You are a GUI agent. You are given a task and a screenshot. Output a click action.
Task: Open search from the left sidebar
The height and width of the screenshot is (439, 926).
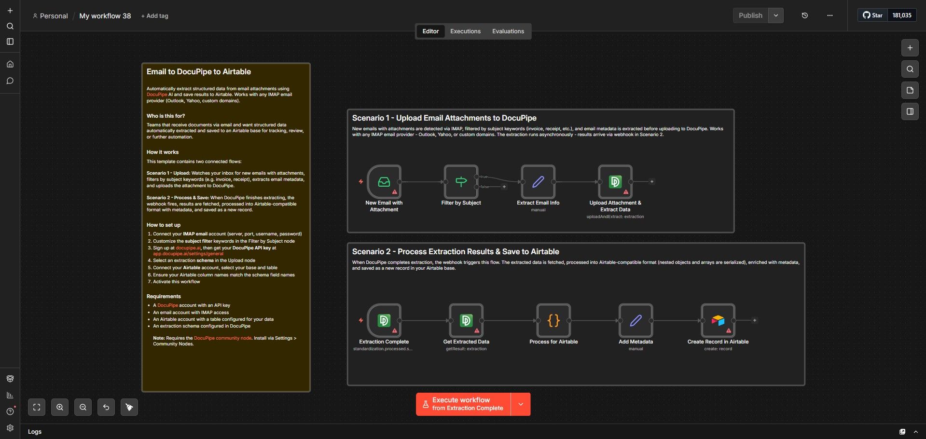pos(10,26)
